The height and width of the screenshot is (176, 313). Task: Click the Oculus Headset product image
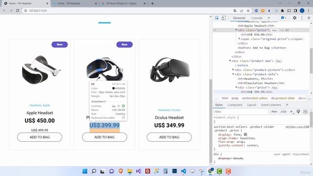[x=169, y=70]
